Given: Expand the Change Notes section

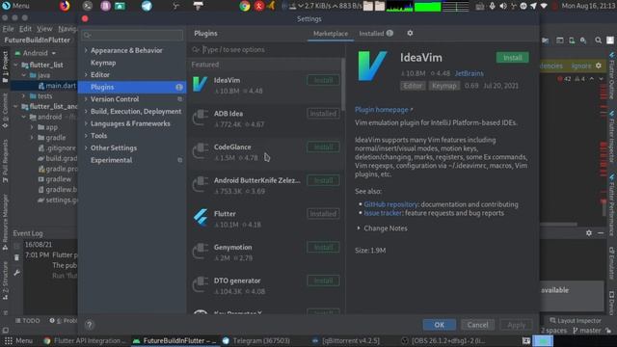Looking at the screenshot, I should click(359, 228).
